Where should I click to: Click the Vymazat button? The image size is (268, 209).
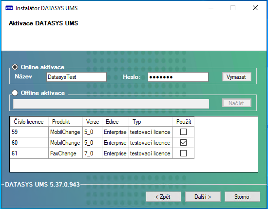[x=237, y=77]
